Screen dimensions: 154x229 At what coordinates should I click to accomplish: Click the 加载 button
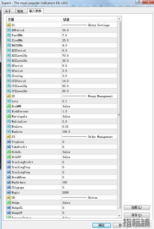point(137,207)
